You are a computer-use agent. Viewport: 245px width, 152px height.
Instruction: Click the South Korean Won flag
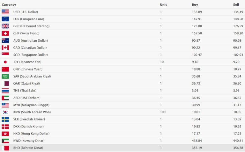point(5,112)
